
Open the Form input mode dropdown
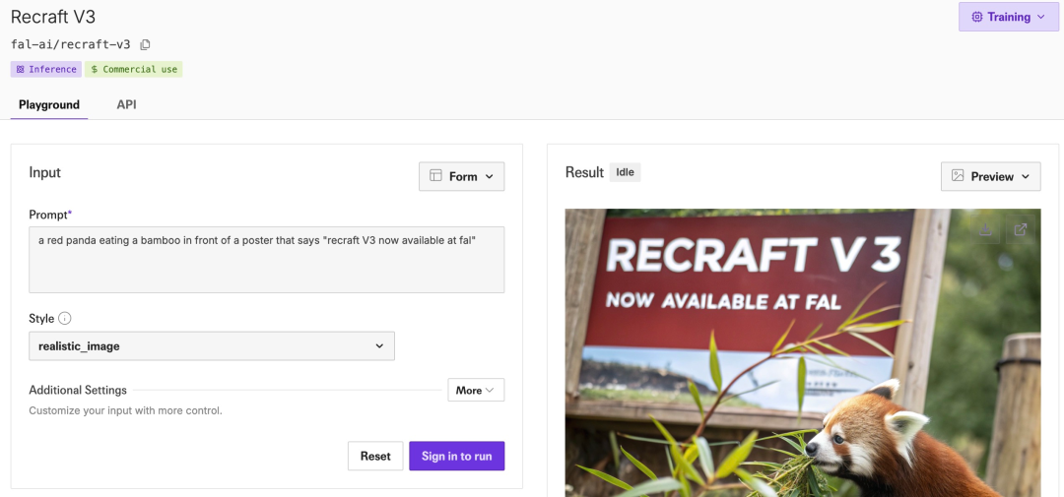click(x=462, y=176)
